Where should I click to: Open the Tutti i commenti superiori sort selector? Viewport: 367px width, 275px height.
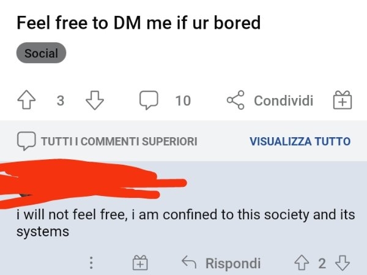pos(119,141)
